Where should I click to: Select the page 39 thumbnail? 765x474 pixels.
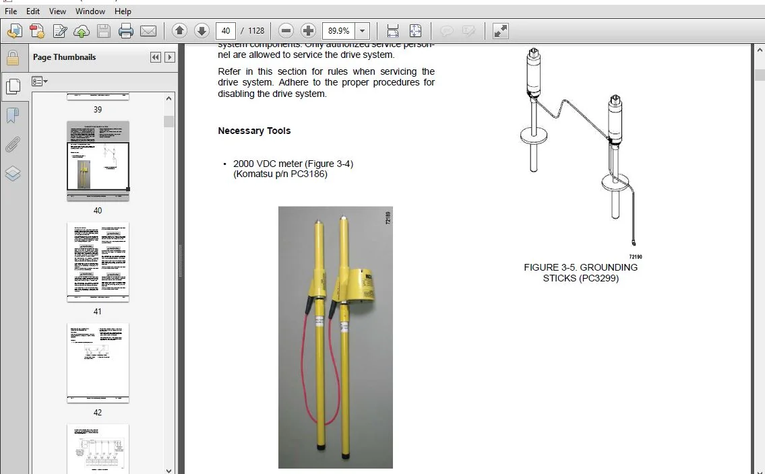98,96
